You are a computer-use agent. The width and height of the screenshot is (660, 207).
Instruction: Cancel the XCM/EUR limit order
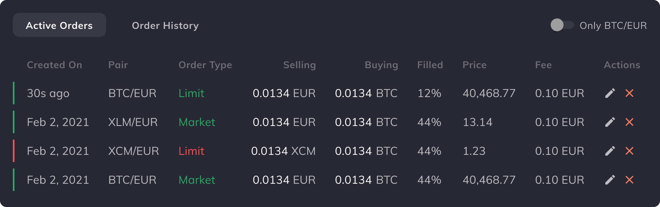coord(629,151)
